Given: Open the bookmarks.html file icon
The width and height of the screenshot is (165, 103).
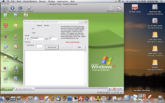Looking at the screenshot, I should [x=5, y=68].
